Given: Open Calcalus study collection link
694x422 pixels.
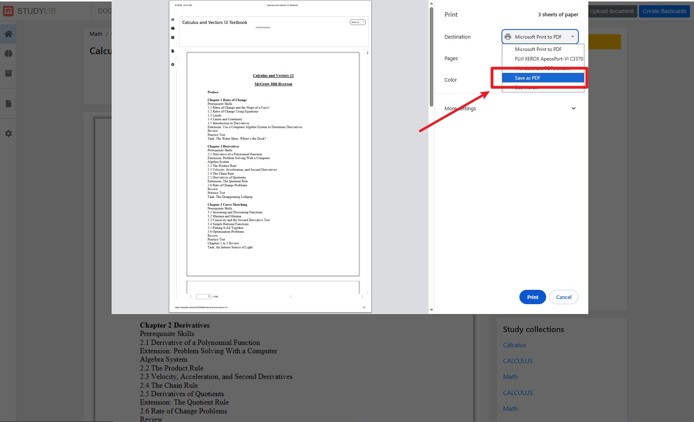Looking at the screenshot, I should (x=514, y=345).
